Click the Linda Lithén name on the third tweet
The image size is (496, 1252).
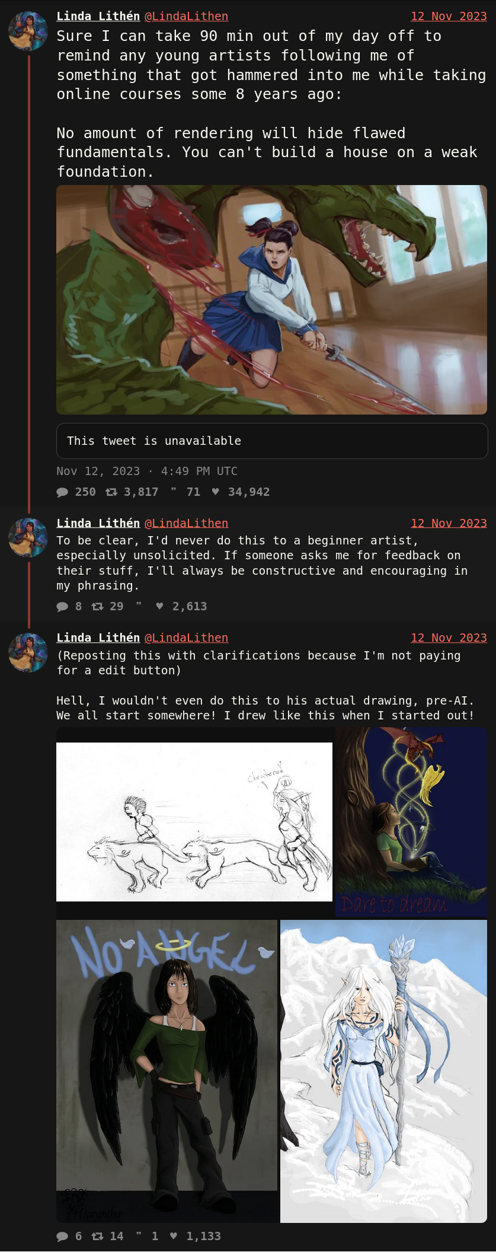point(98,638)
